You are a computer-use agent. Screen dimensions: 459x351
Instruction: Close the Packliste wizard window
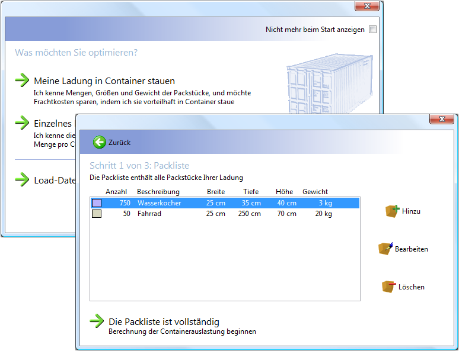(442, 119)
